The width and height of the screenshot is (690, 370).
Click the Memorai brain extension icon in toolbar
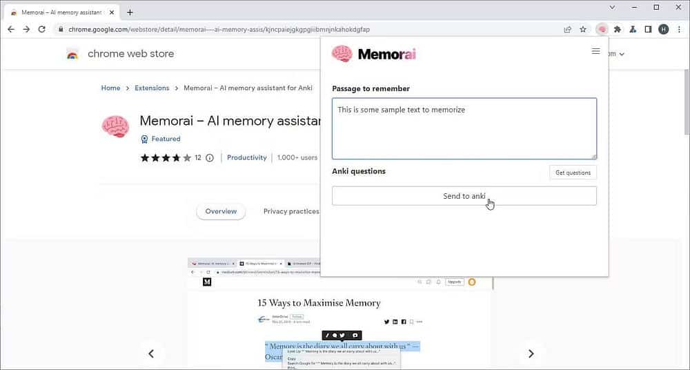click(x=602, y=30)
